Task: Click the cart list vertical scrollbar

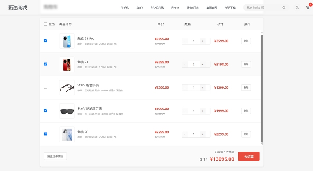Action: coord(262,88)
